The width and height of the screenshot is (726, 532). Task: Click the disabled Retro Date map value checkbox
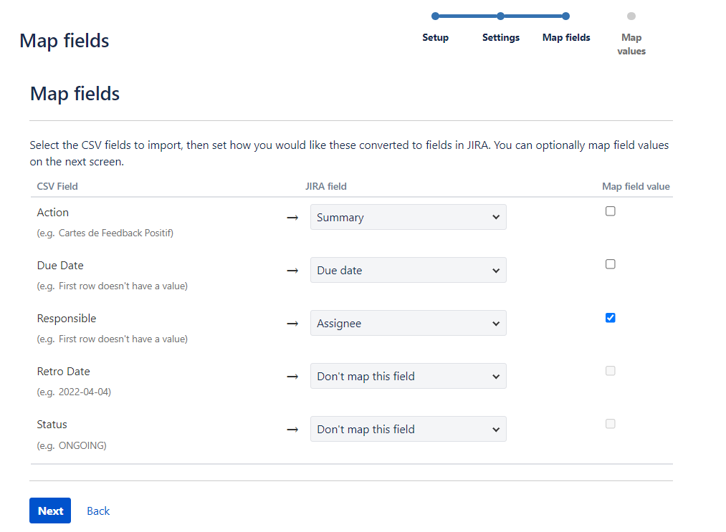[x=610, y=370]
